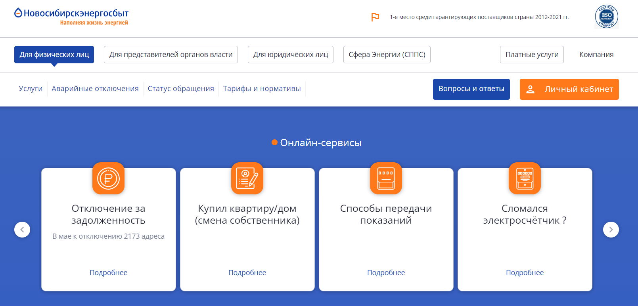Click the user icon in Личный кабинет button

click(530, 89)
